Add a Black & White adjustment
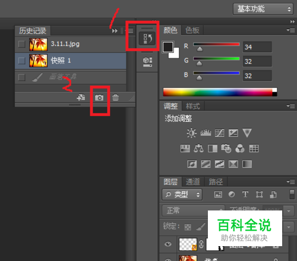Image resolution: width=297 pixels, height=261 pixels. point(213,149)
